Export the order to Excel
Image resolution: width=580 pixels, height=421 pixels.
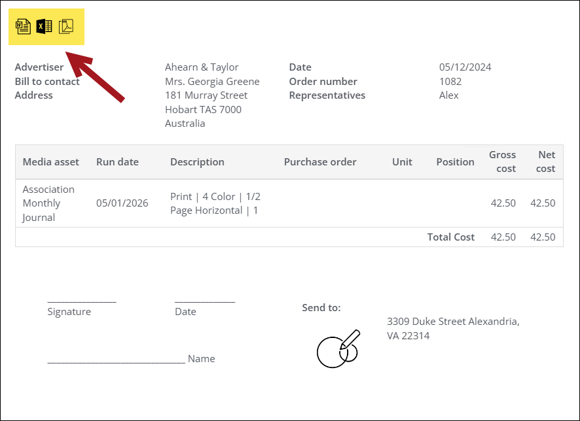pyautogui.click(x=45, y=27)
